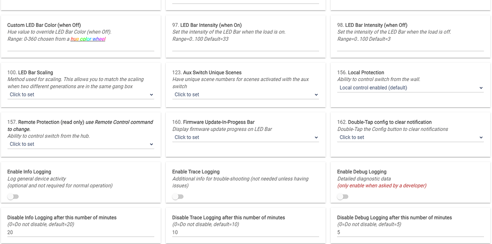Click Disable Info Logging minutes field
This screenshot has height=244, width=492.
[81, 232]
